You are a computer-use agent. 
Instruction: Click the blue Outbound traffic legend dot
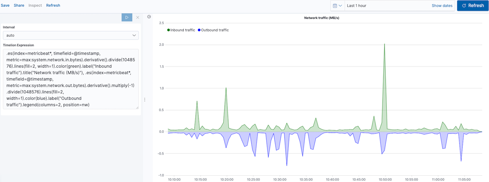(199, 30)
